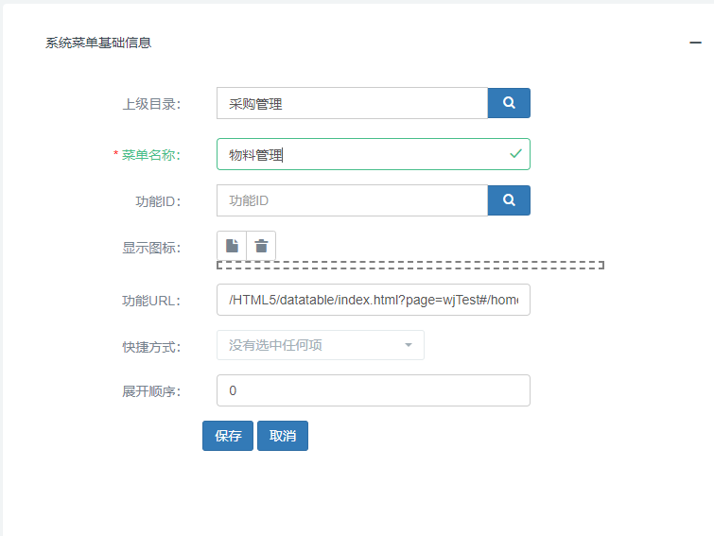Click the 菜单名称 label
The width and height of the screenshot is (714, 536).
click(x=151, y=155)
